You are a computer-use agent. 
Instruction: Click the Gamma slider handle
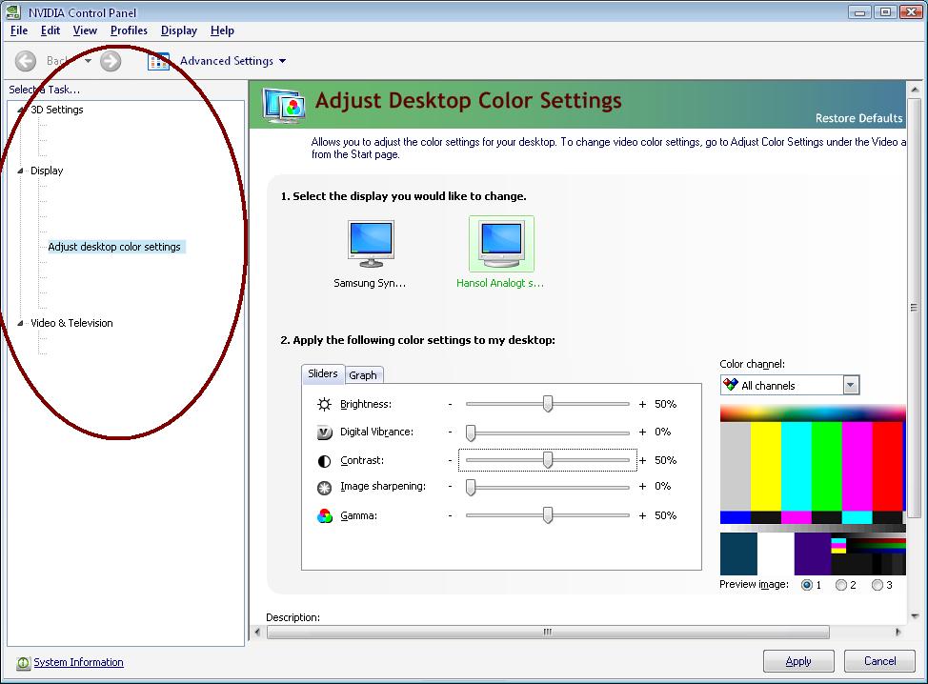pos(548,515)
